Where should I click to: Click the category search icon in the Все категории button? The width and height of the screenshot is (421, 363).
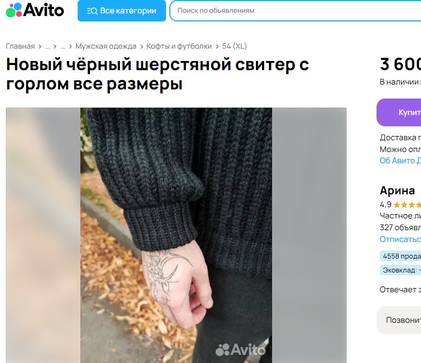point(92,11)
